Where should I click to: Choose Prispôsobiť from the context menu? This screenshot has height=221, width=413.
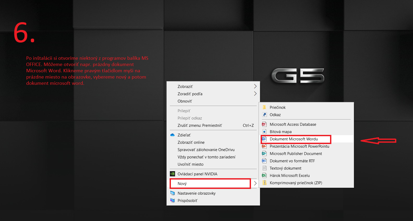tap(213, 200)
